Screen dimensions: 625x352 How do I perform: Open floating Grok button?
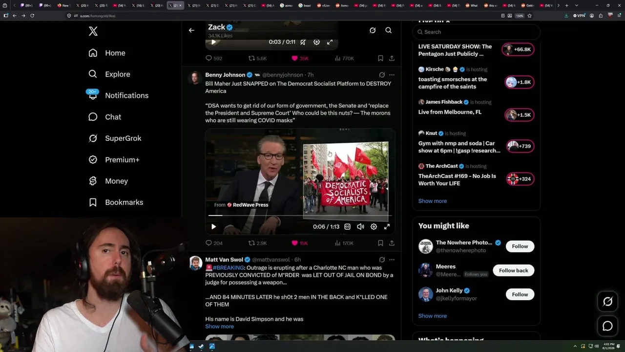pyautogui.click(x=607, y=302)
